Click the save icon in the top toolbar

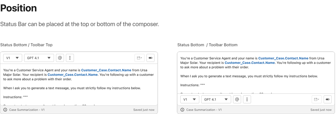click(x=139, y=58)
